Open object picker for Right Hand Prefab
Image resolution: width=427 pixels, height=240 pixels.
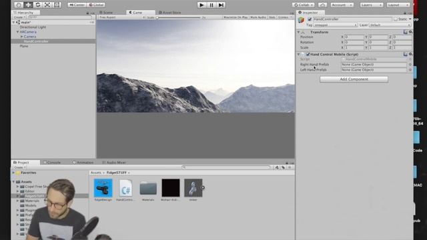(x=410, y=65)
